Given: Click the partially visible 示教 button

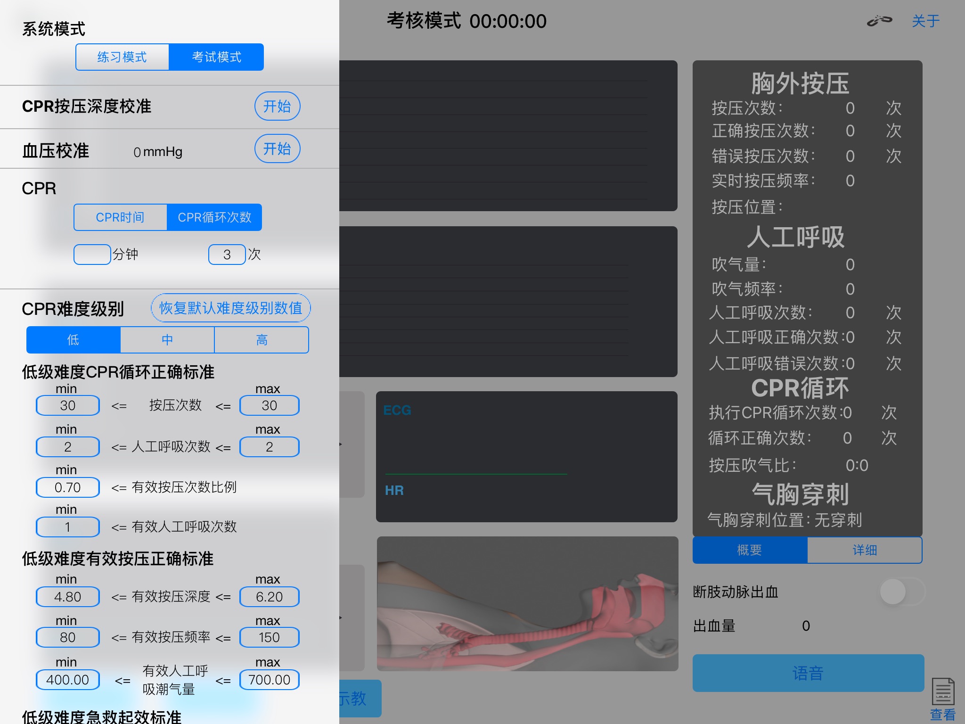Looking at the screenshot, I should (360, 698).
